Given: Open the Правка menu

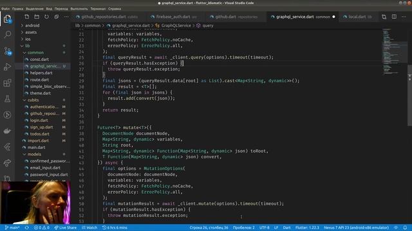Looking at the screenshot, I should pos(17,8).
